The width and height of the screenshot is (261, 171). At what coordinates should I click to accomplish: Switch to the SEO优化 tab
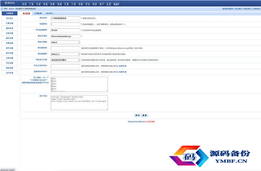[50, 13]
